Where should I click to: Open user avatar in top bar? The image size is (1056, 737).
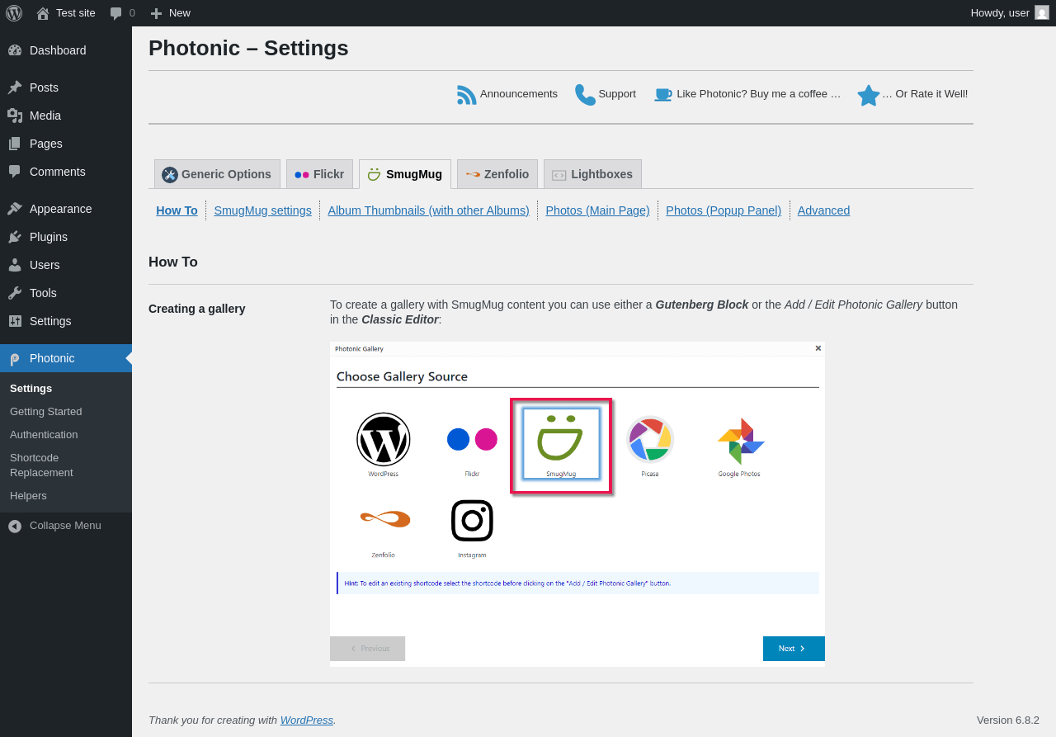pos(1042,12)
